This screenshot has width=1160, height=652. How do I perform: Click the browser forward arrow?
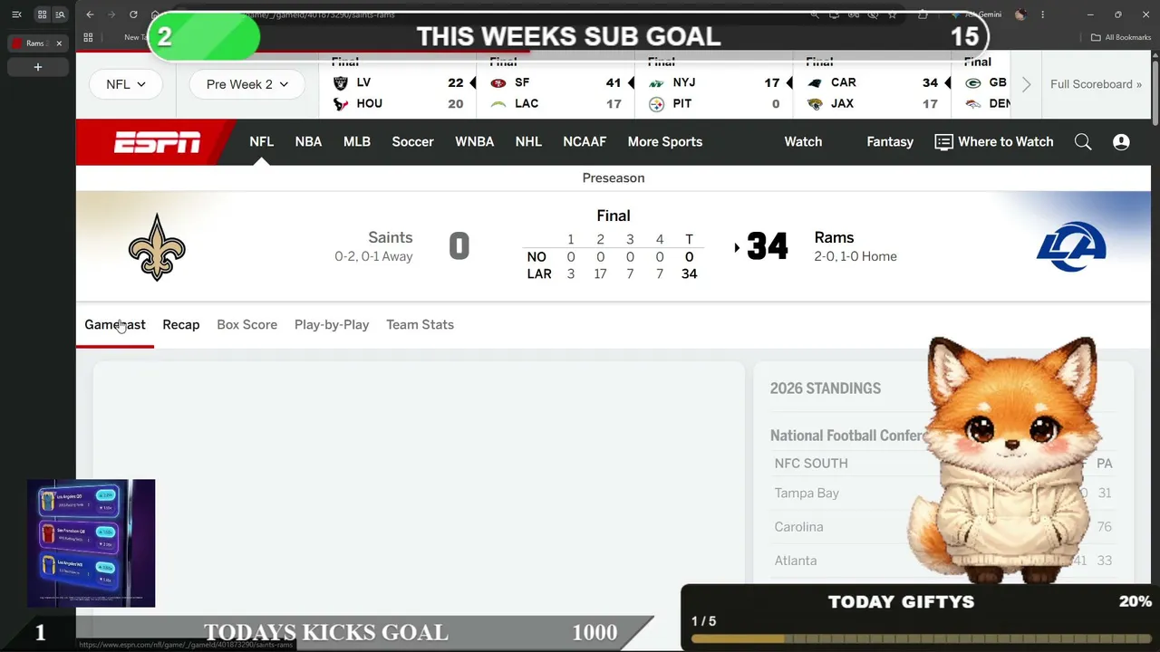(111, 14)
